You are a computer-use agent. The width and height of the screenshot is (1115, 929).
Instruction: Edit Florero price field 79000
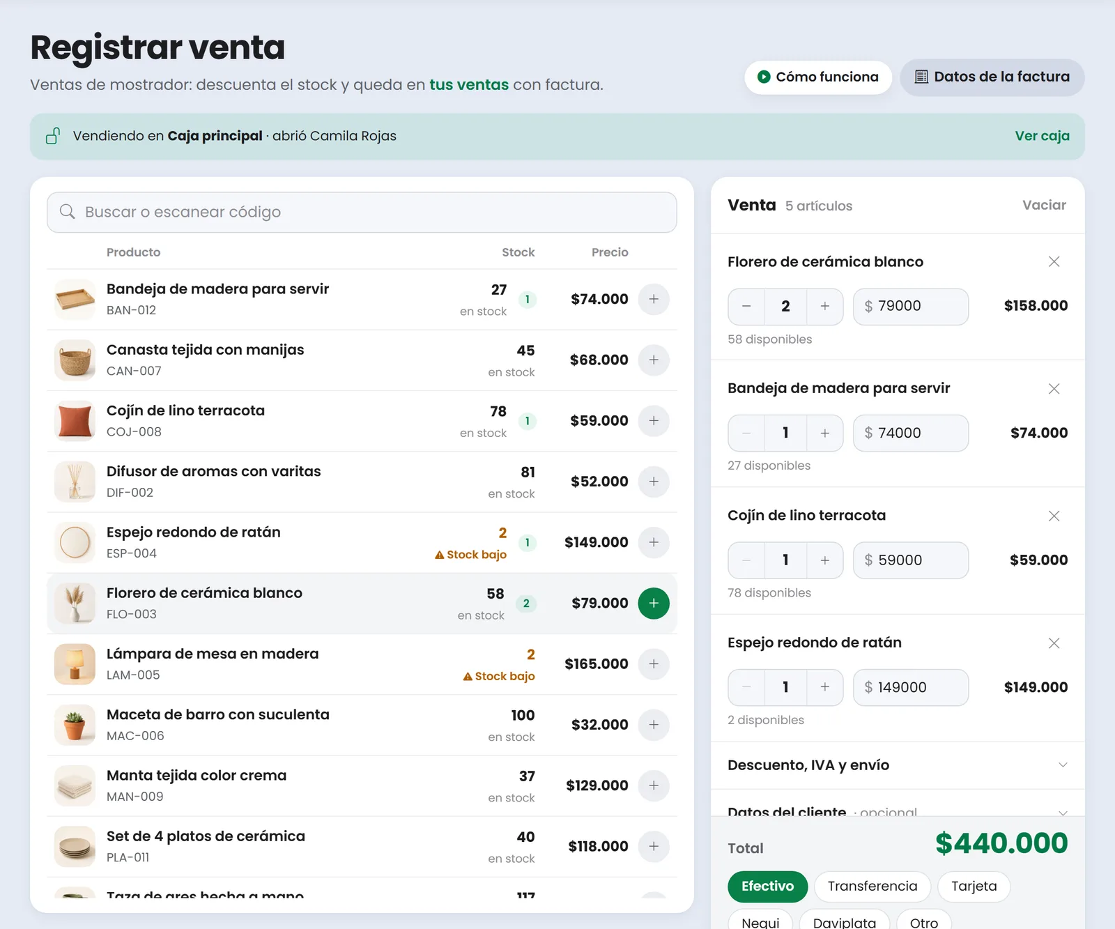911,306
